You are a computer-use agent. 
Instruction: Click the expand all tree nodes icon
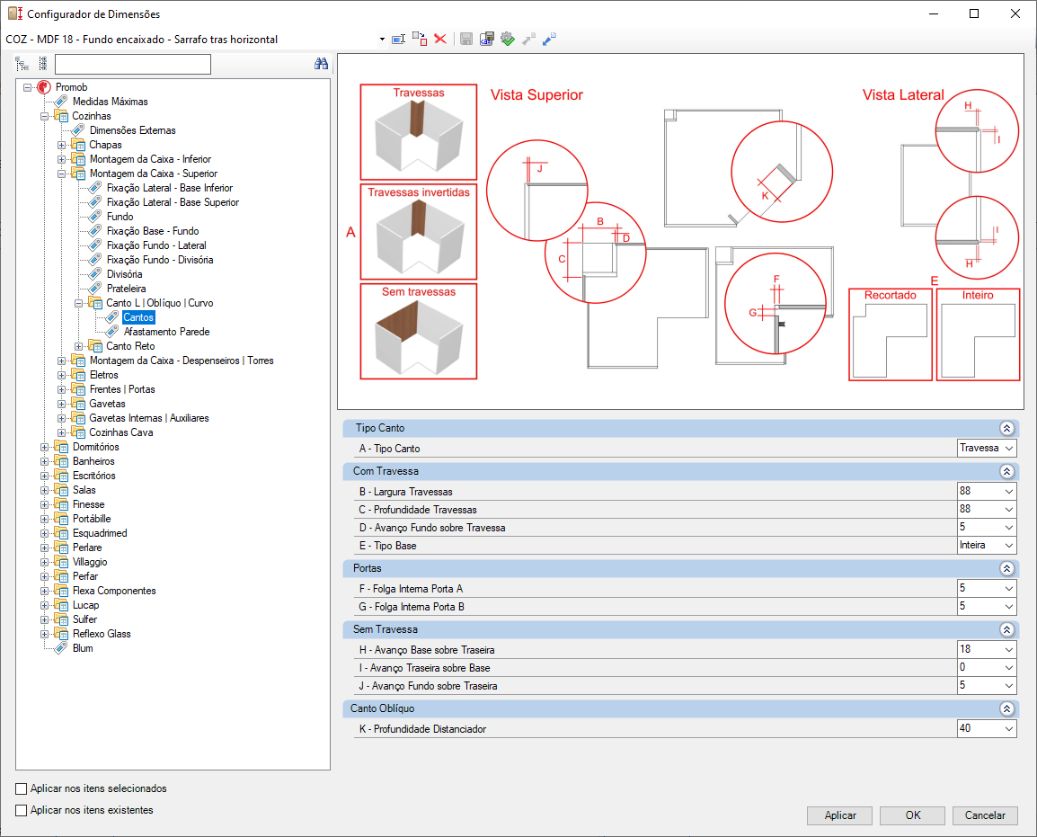(22, 64)
